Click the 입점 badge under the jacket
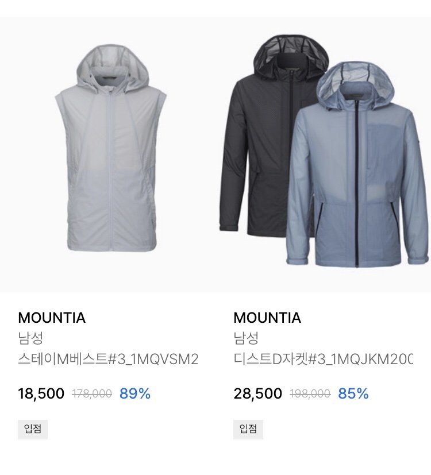 248,429
